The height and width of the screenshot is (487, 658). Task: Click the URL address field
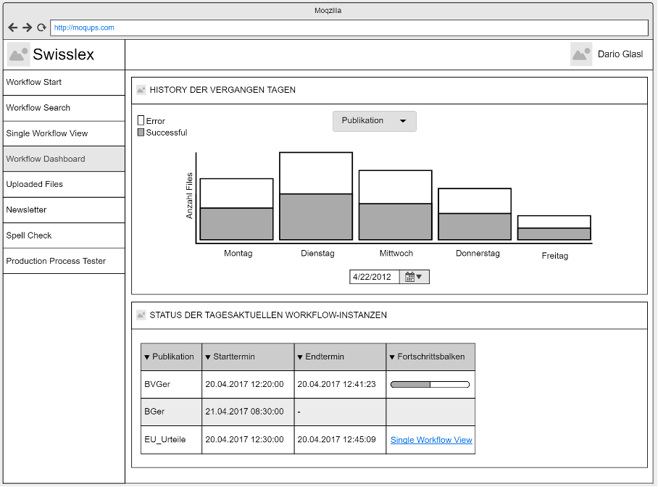click(349, 28)
